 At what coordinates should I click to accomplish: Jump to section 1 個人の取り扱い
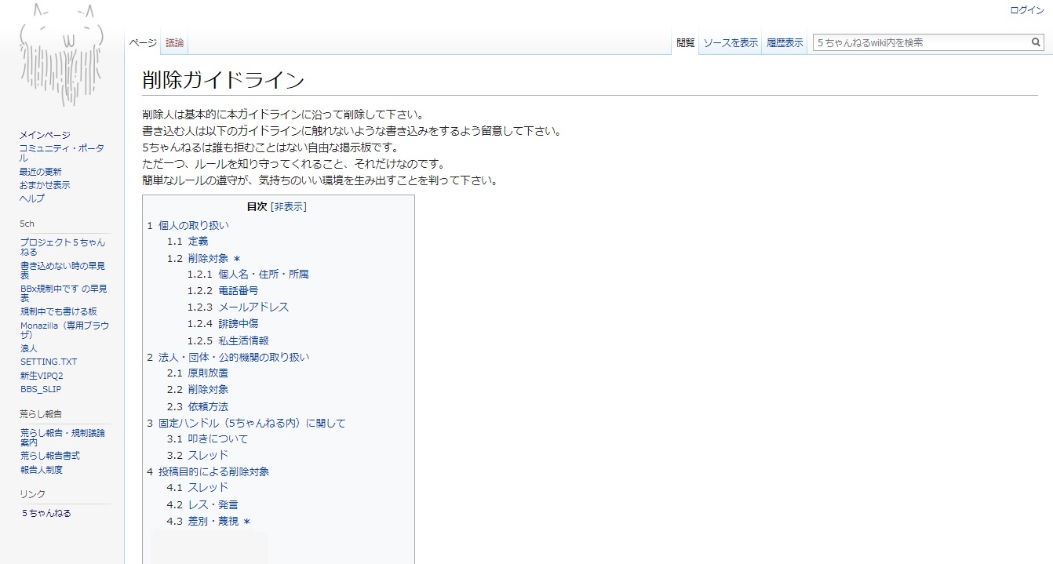pos(188,225)
